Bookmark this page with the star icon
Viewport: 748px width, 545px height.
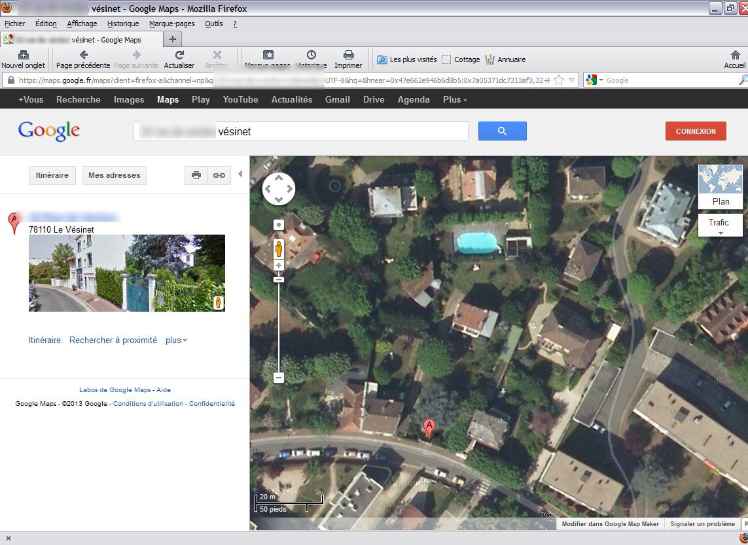pos(559,80)
